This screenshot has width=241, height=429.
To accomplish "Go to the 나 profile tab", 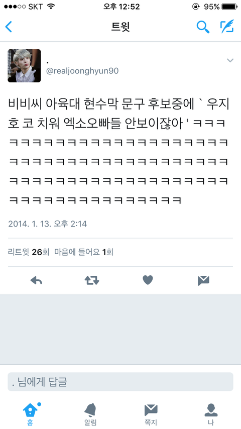I will (211, 414).
